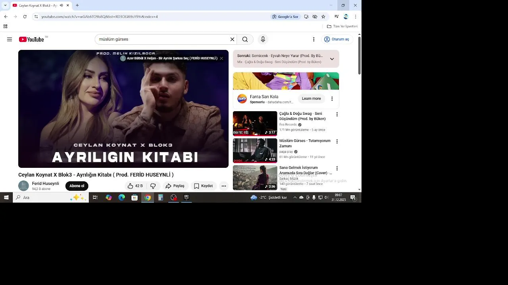
Task: Go to YouTube home via logo
Action: pyautogui.click(x=31, y=39)
